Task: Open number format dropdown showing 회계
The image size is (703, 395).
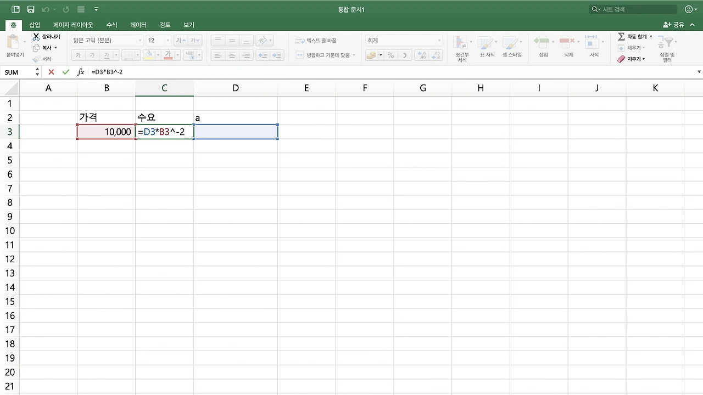Action: point(439,41)
